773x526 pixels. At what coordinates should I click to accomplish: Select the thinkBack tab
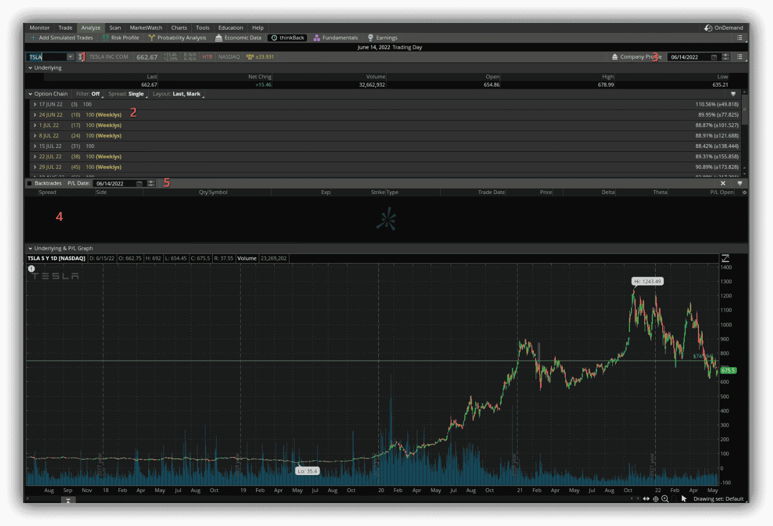(288, 38)
